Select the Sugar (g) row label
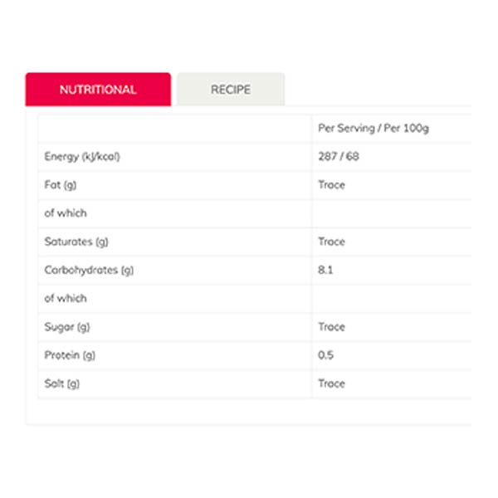The image size is (498, 498). click(x=66, y=327)
